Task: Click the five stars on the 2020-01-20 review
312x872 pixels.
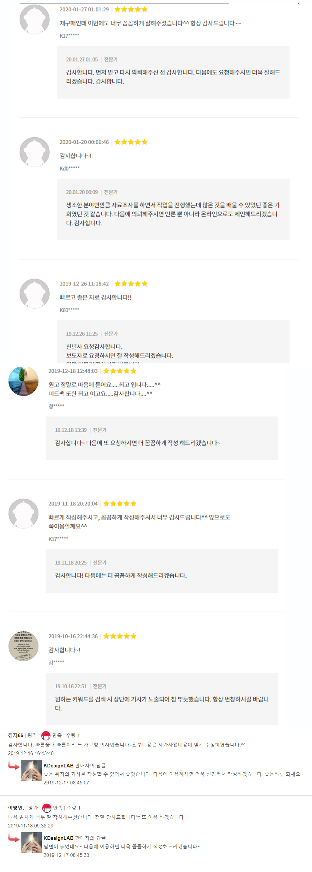Action: [131, 142]
